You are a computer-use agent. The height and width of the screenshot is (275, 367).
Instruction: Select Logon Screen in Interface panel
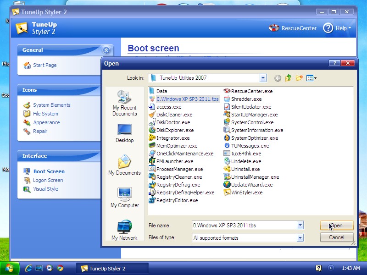[x=43, y=180]
